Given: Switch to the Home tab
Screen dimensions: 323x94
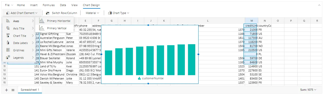Looking at the screenshot, I should click(x=21, y=5).
